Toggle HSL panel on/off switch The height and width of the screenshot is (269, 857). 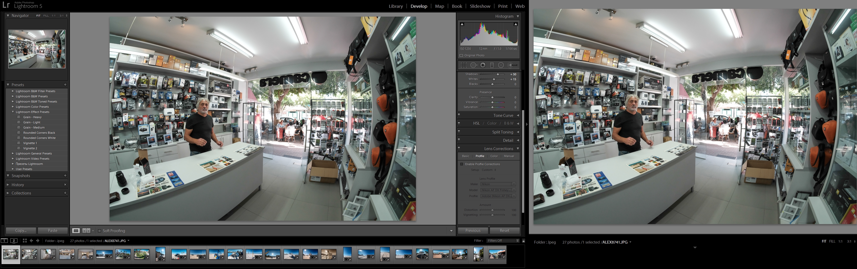click(x=459, y=123)
